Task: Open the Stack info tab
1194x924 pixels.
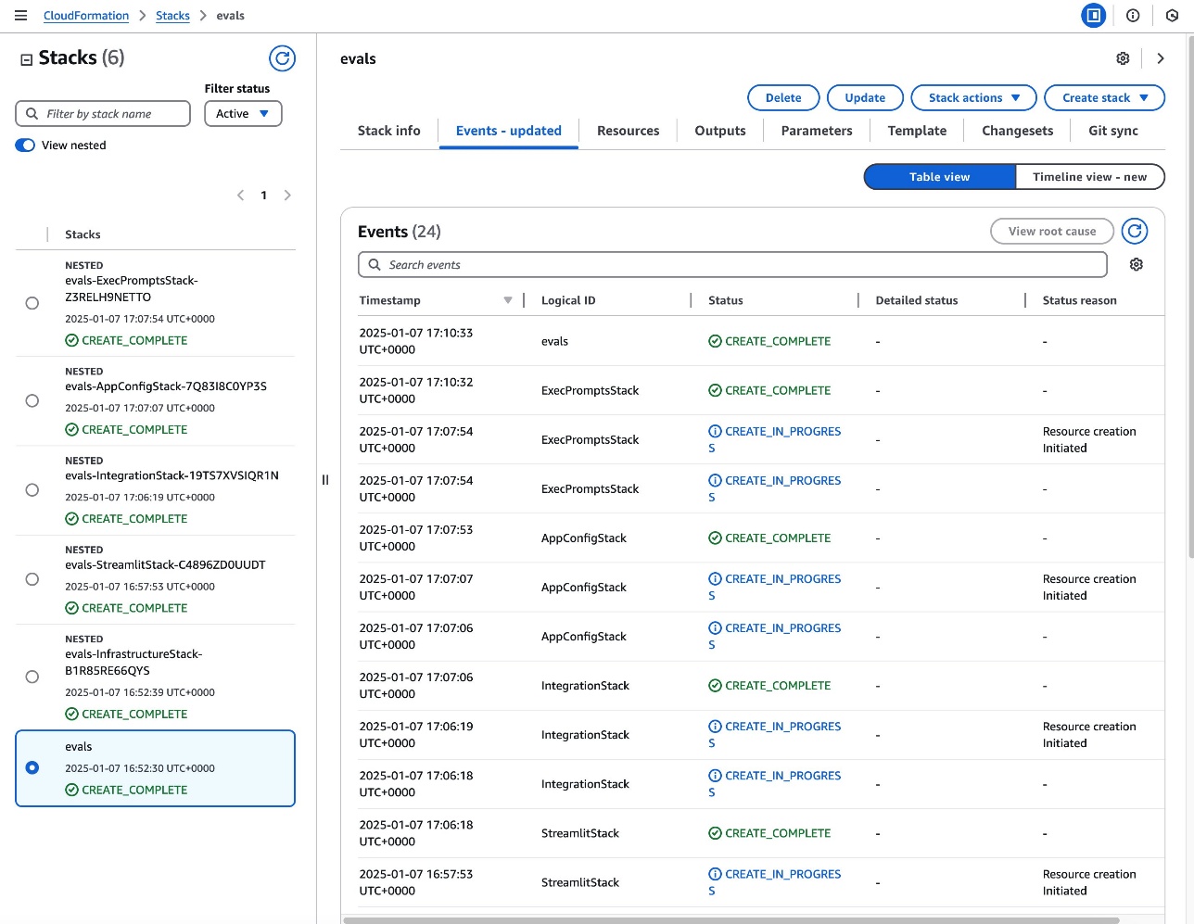Action: (388, 131)
